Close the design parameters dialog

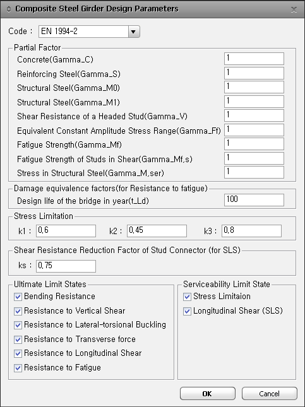tap(294, 9)
